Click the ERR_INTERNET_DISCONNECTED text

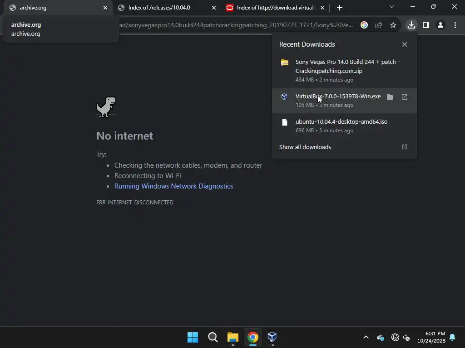(134, 203)
